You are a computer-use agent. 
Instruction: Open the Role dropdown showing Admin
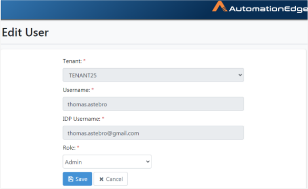pos(107,161)
